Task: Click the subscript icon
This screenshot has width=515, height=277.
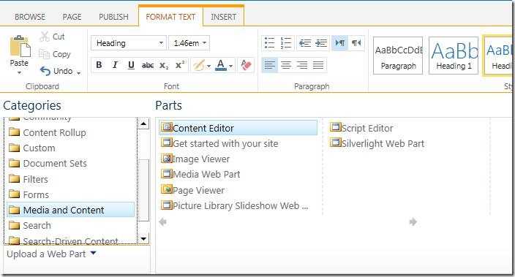Action: tap(164, 65)
